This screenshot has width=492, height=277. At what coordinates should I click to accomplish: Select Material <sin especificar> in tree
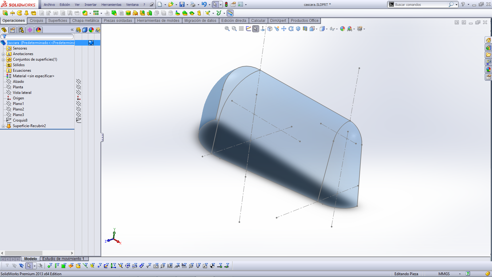(33, 76)
